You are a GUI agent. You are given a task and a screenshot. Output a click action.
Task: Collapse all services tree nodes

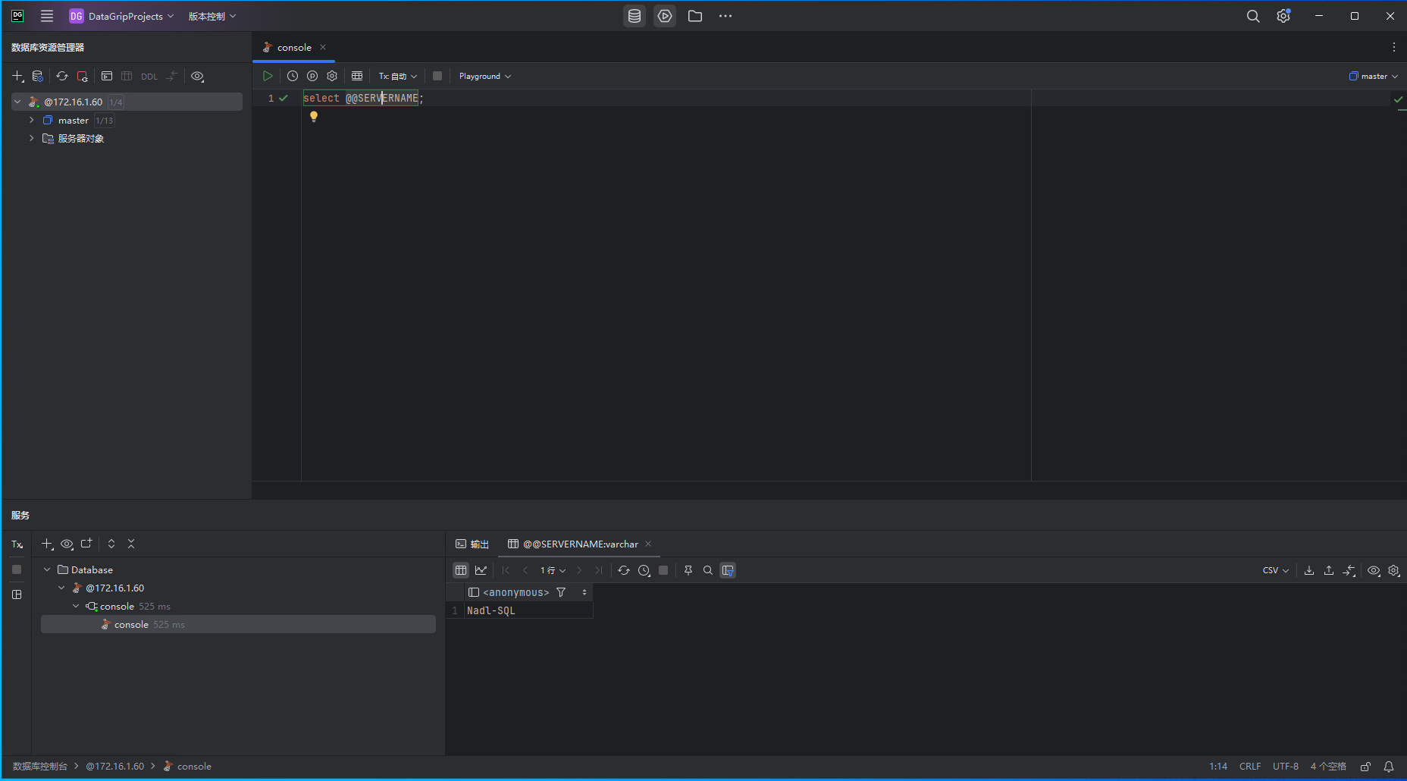pyautogui.click(x=131, y=544)
